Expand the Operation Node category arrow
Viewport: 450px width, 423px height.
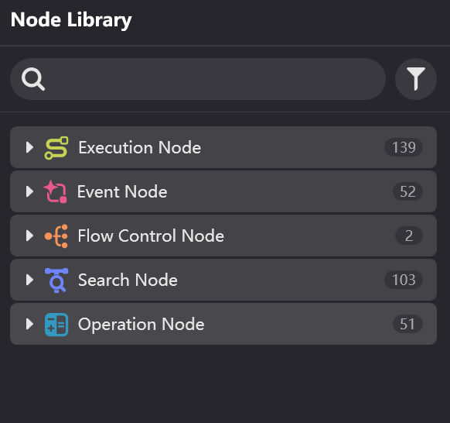29,324
